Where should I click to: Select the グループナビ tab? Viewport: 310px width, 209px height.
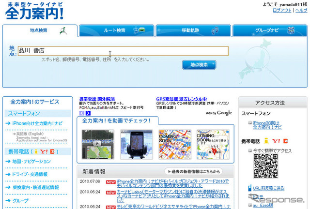(270, 30)
